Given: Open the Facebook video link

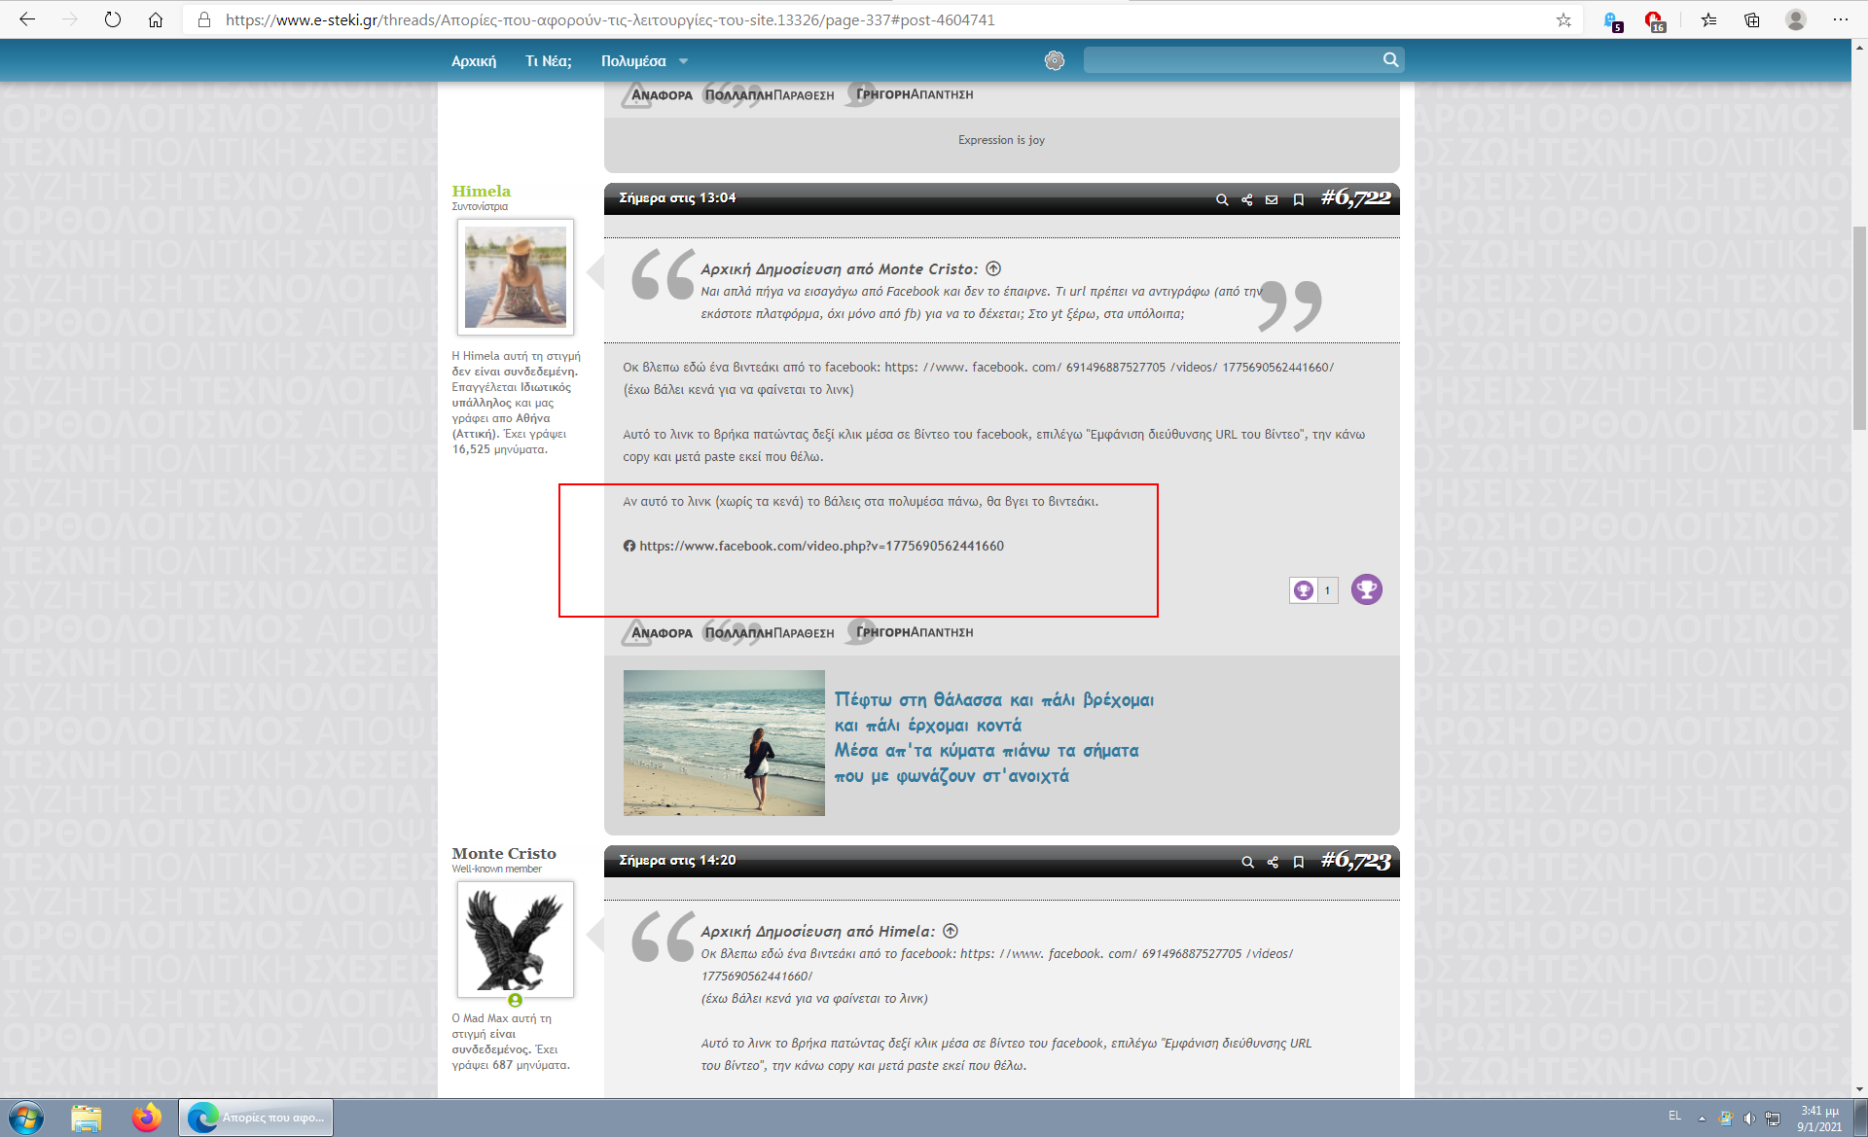Looking at the screenshot, I should 821,546.
